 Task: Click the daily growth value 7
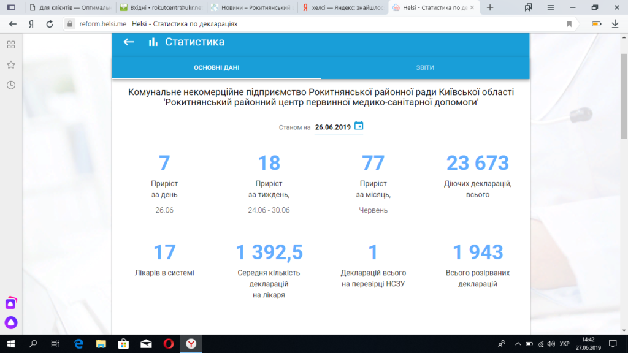(164, 163)
